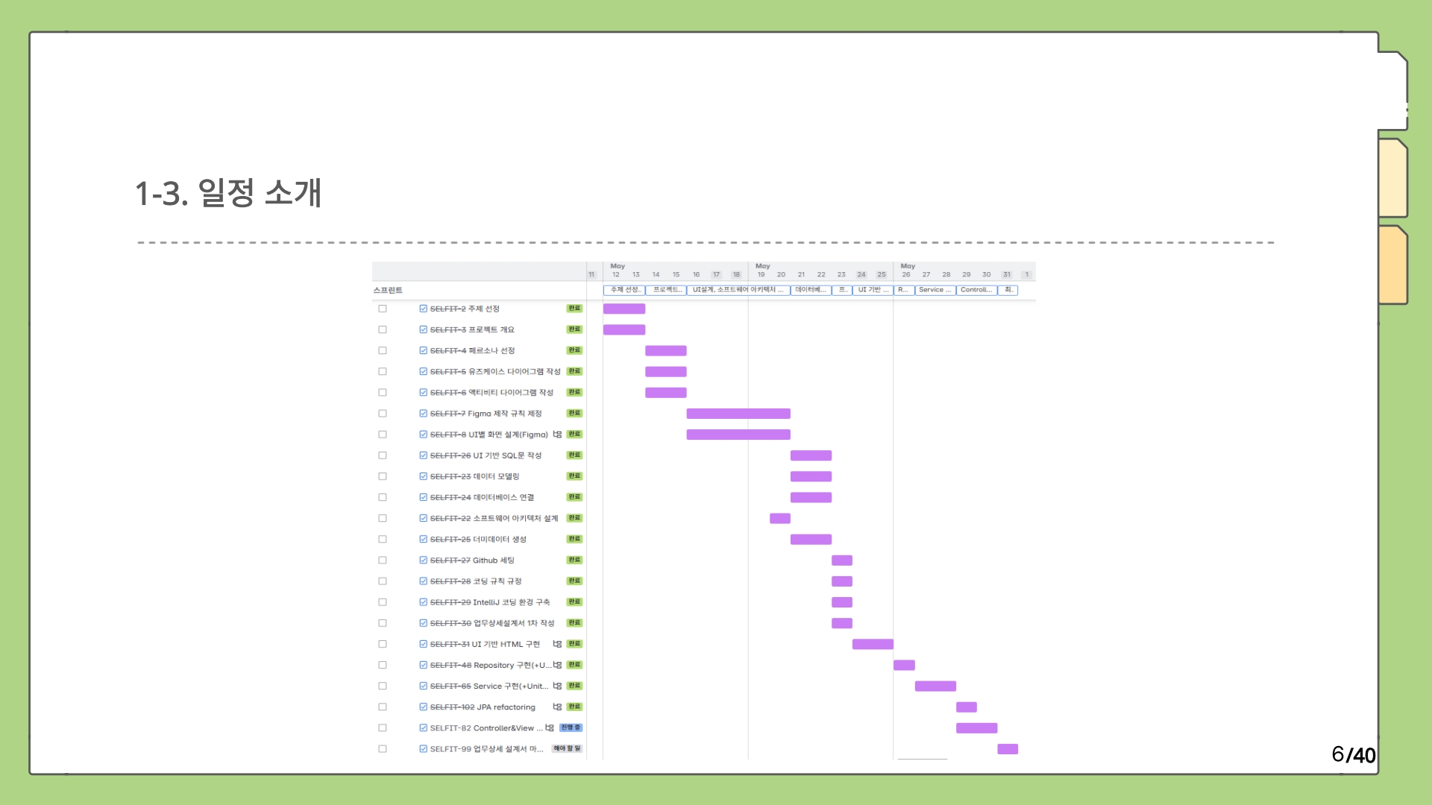Image resolution: width=1432 pixels, height=805 pixels.
Task: Click the subtask icon on SELFIT-102 JPA refactoring
Action: [x=557, y=707]
